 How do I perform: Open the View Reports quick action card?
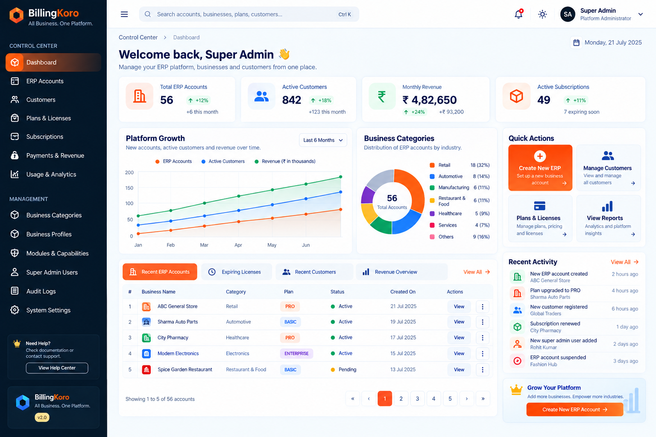(x=609, y=218)
